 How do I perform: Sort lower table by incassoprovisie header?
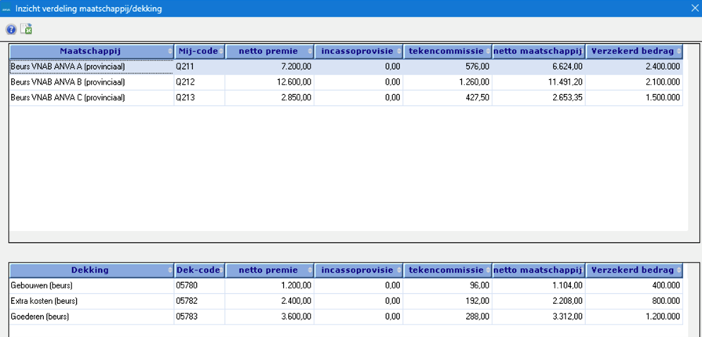tap(358, 270)
